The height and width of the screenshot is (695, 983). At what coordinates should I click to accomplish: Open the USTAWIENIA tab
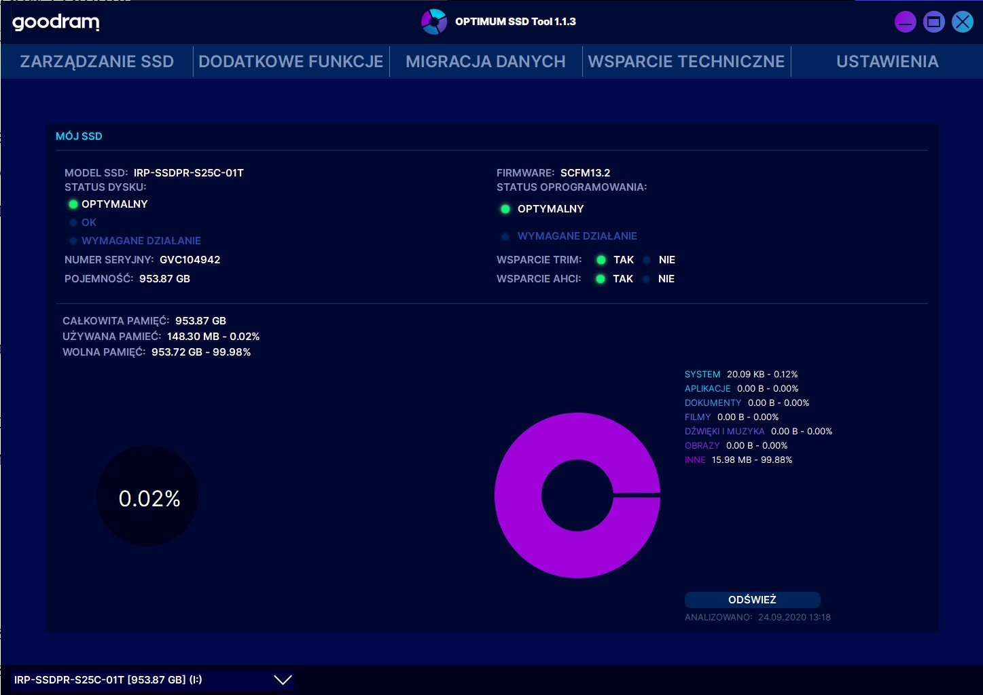click(x=887, y=62)
